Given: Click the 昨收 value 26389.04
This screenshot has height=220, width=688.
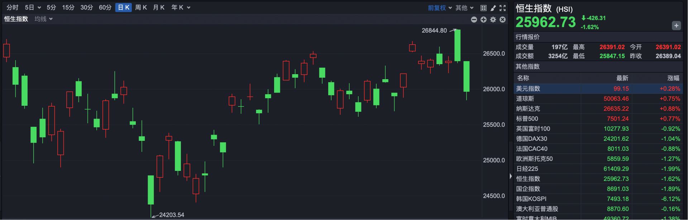Looking at the screenshot, I should coord(668,56).
